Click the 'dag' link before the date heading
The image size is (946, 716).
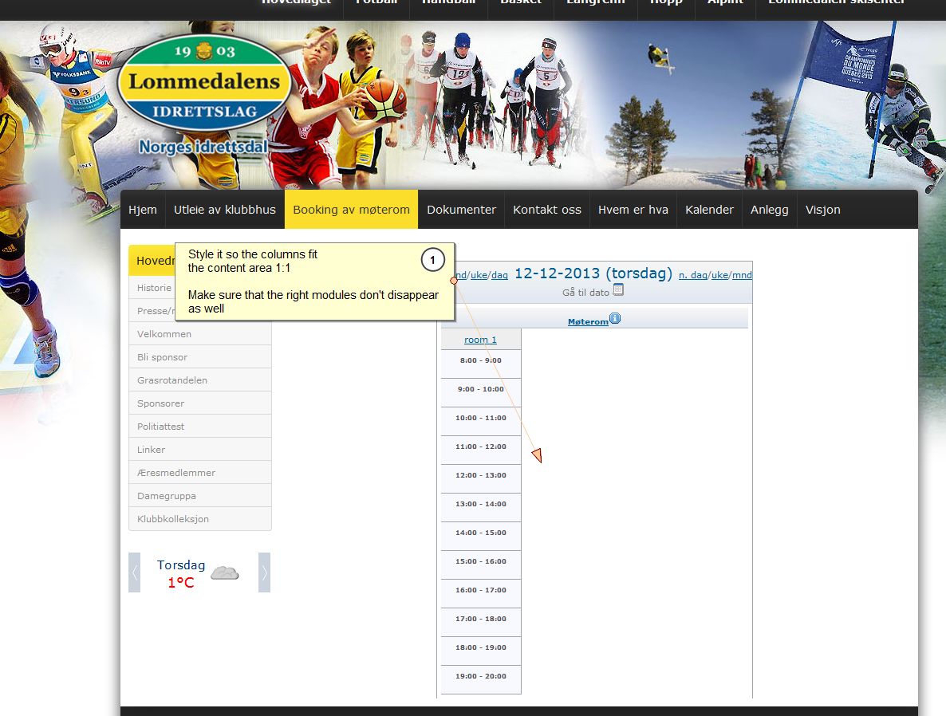pyautogui.click(x=499, y=275)
